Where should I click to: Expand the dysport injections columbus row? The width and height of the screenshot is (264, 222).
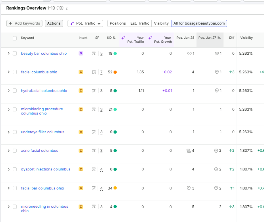(x=9, y=169)
